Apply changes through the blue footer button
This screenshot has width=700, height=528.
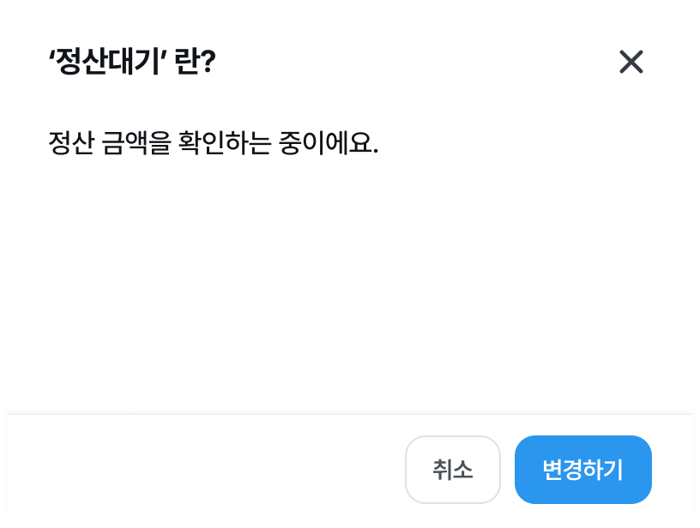[x=582, y=470]
